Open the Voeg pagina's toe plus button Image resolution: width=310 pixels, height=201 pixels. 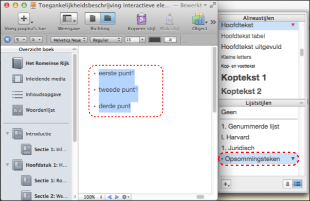(24, 18)
